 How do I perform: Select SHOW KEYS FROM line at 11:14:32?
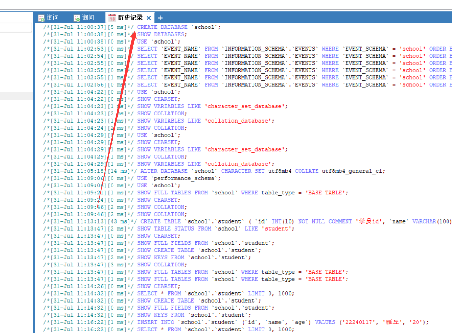click(147, 315)
